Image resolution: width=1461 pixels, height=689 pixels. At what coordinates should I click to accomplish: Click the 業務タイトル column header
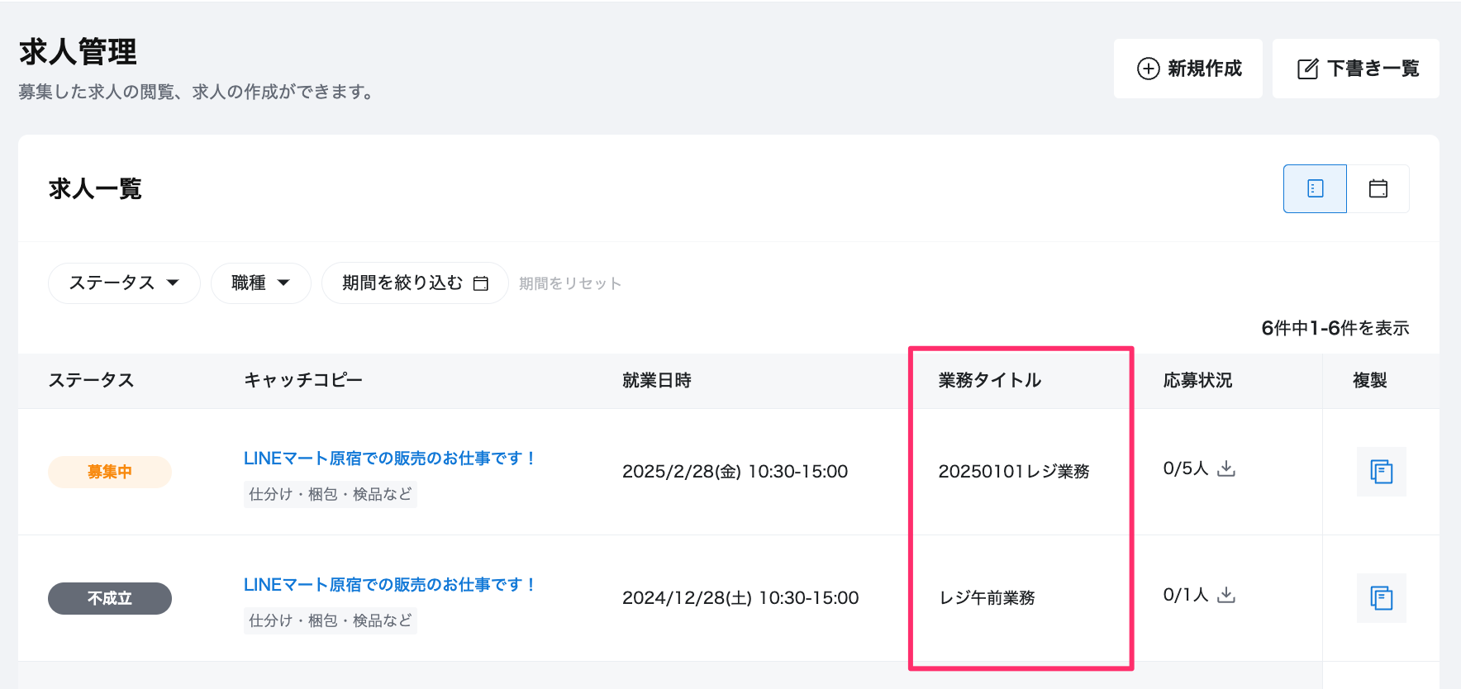pos(989,380)
